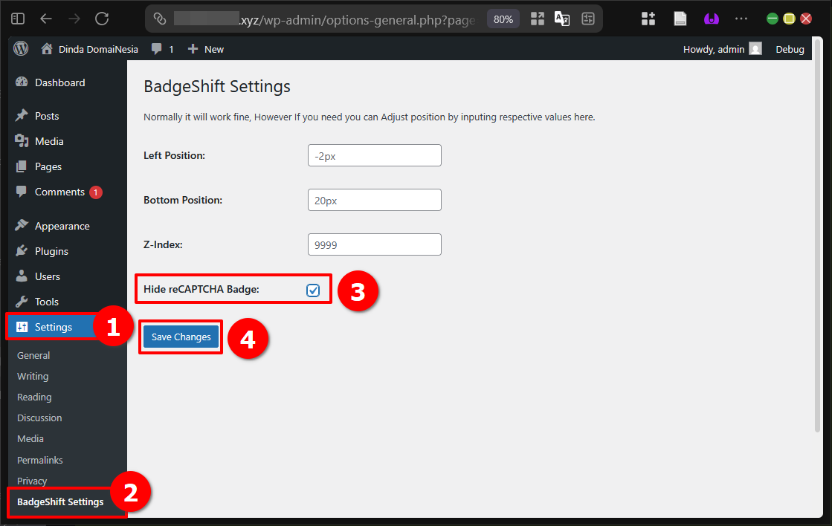
Task: Click the green minimize window button
Action: point(773,19)
